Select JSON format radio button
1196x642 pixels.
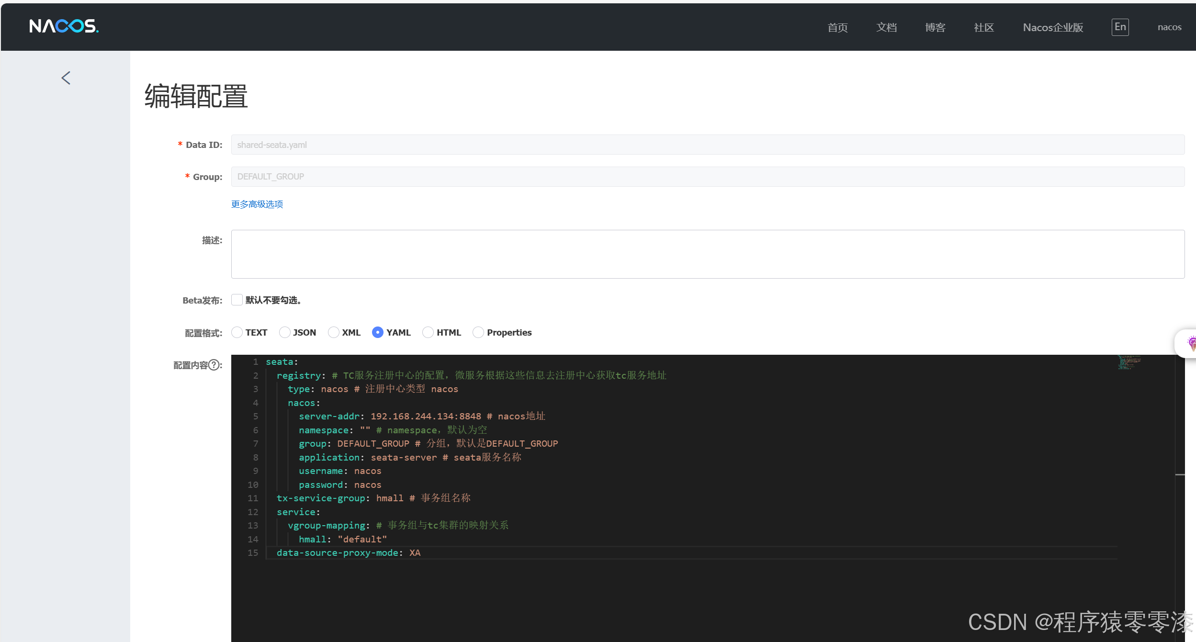point(284,332)
